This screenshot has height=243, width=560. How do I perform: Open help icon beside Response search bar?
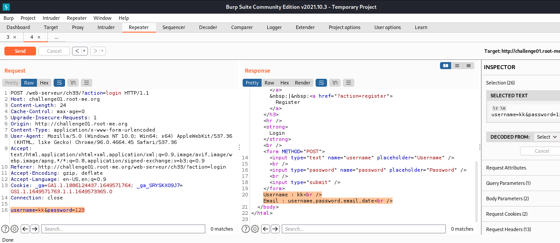(246, 229)
